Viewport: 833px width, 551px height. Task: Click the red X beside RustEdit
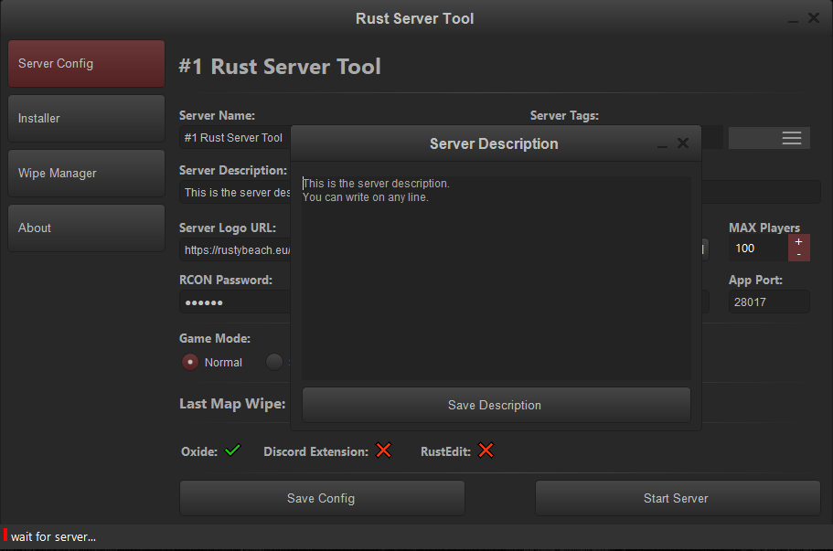coord(486,450)
